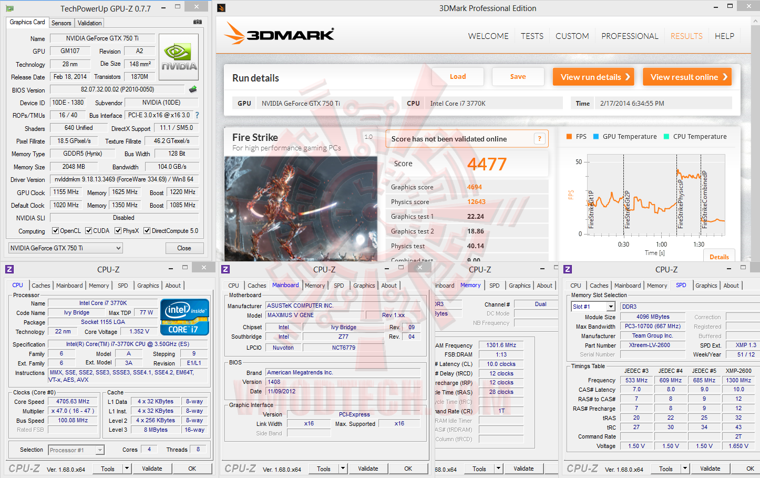Screen dimensions: 760x478
Task: Click the Mainboard model MAXIMUS V GENE
Action: 315,315
